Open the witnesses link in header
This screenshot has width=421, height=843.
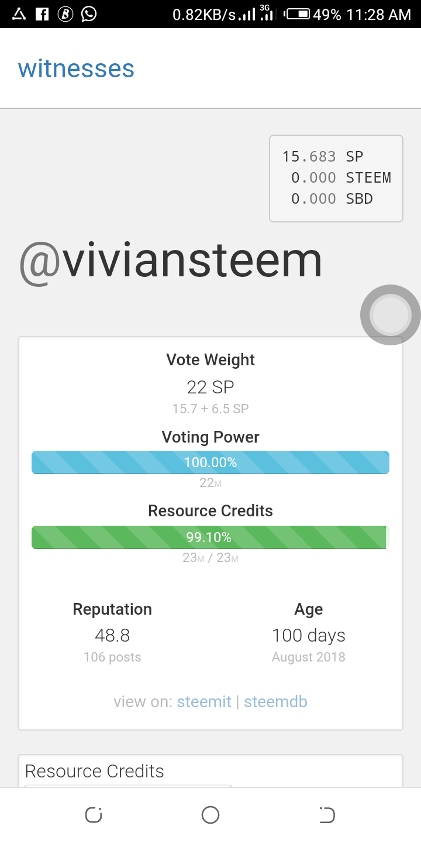click(x=76, y=69)
